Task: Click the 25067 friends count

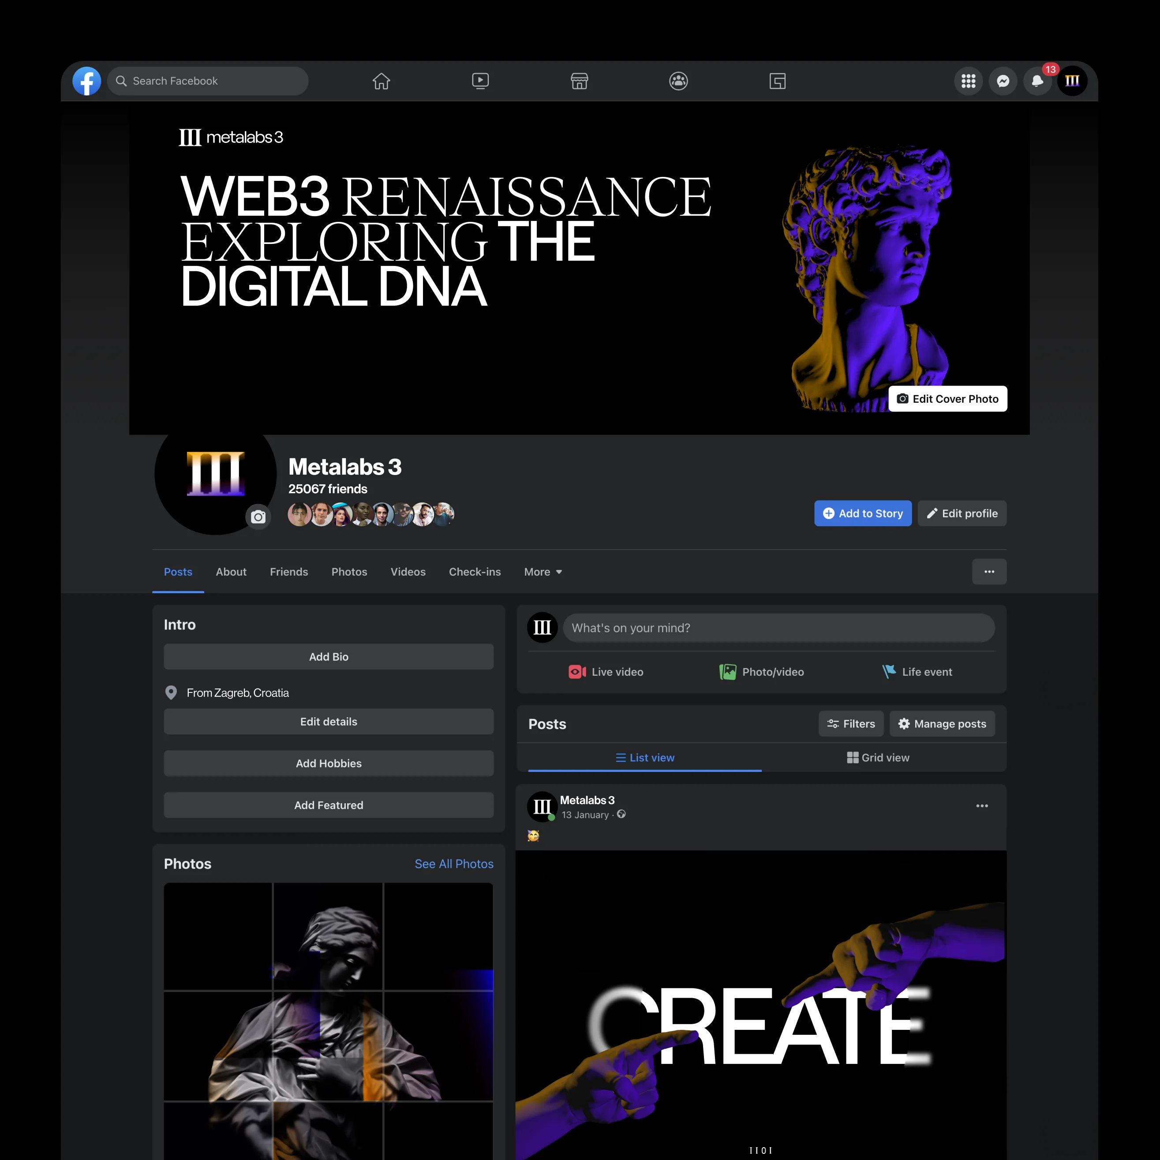Action: (x=328, y=489)
